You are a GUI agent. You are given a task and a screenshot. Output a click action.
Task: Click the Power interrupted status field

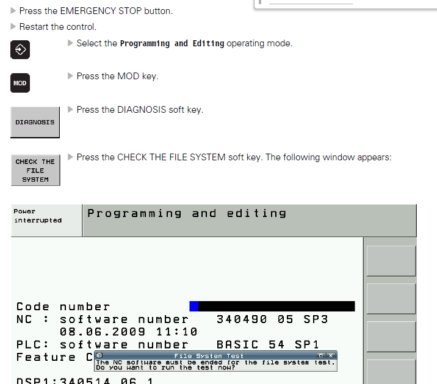click(46, 220)
